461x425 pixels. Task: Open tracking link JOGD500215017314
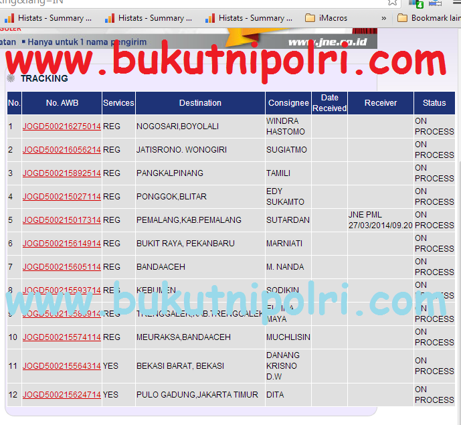click(x=62, y=220)
